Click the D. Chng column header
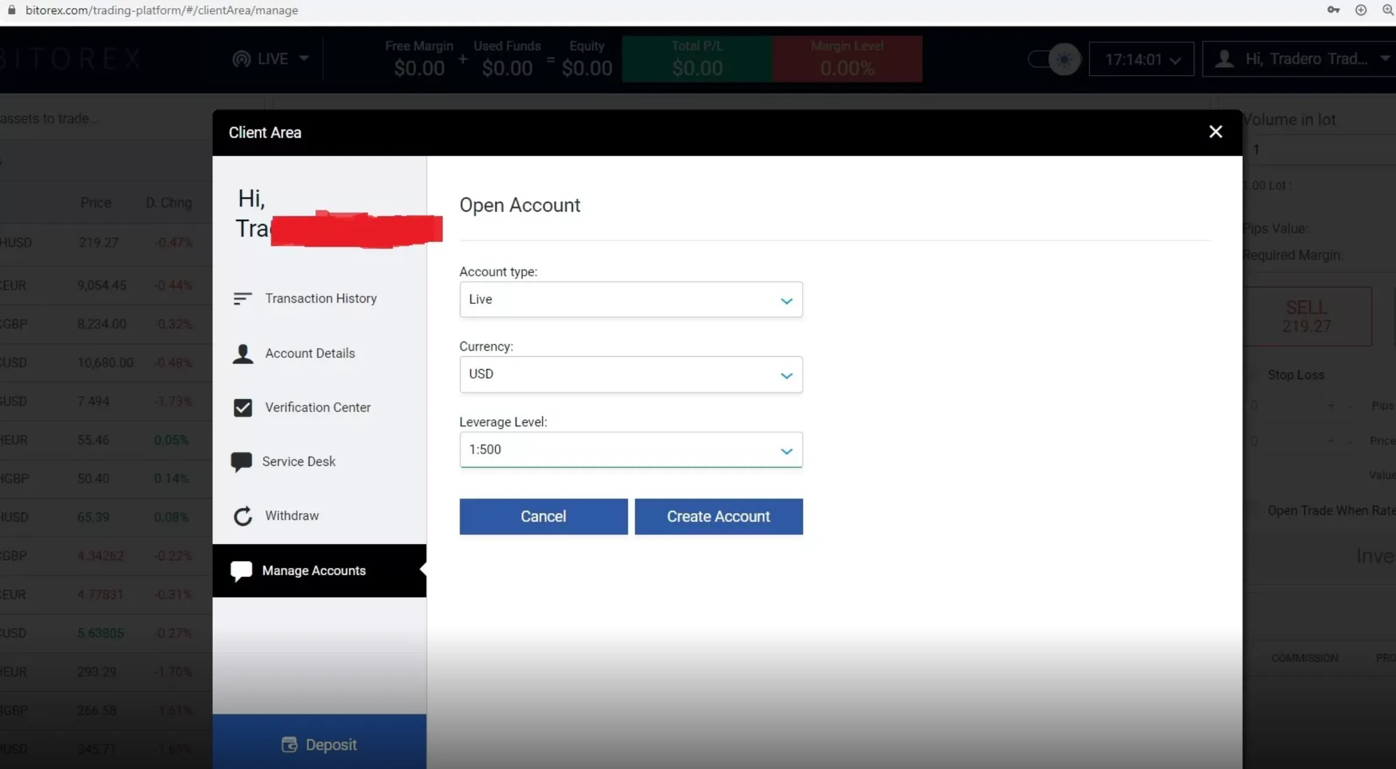This screenshot has width=1396, height=769. coord(168,203)
